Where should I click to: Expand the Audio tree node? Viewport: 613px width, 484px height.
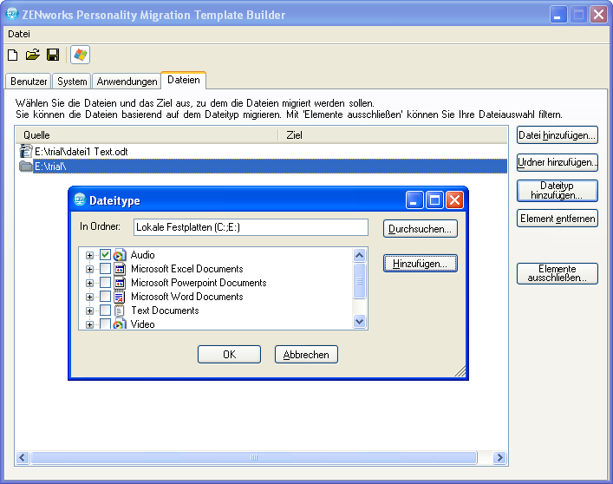[89, 255]
